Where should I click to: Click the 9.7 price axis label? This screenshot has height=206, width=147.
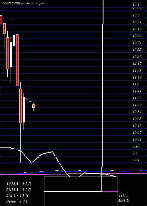135,153
